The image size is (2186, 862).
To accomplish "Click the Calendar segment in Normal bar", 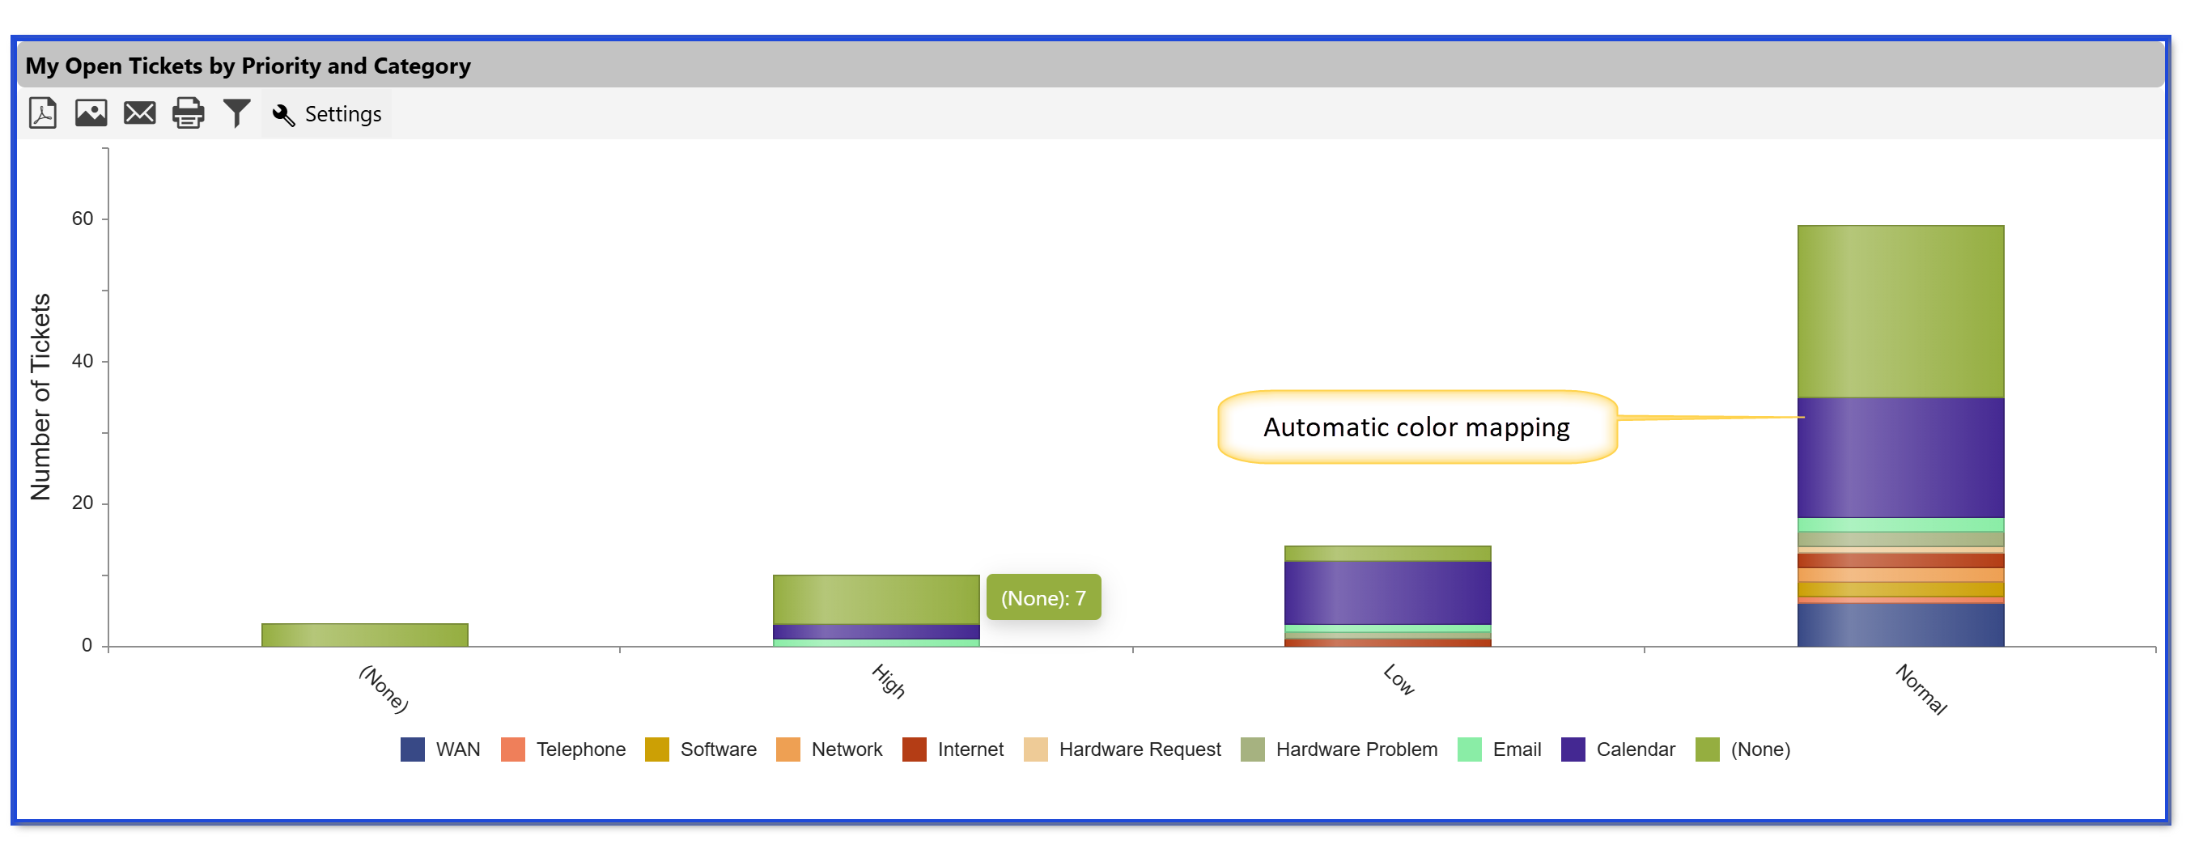I will pos(1900,458).
